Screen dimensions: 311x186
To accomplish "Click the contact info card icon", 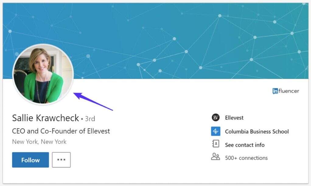I will coord(215,144).
